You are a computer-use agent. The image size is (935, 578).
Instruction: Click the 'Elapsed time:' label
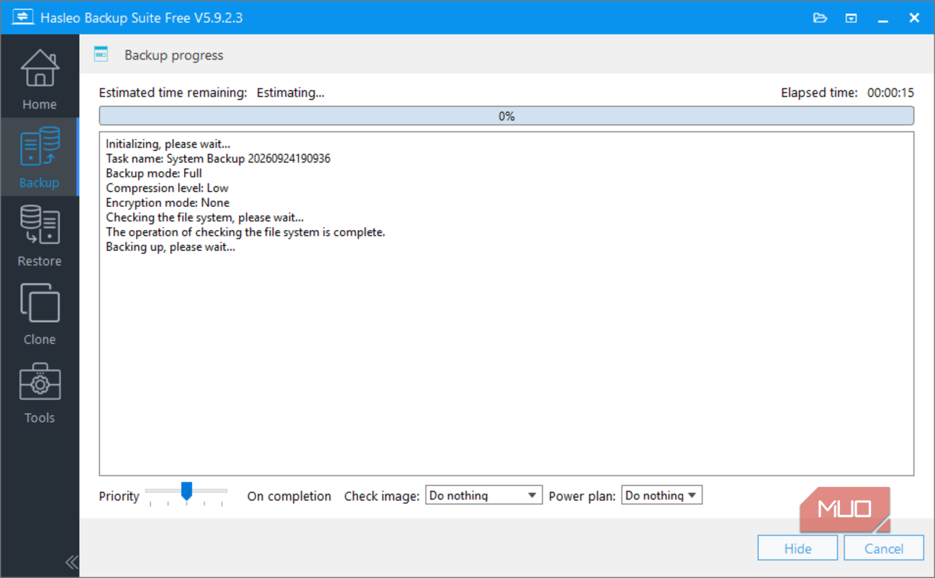(x=819, y=93)
